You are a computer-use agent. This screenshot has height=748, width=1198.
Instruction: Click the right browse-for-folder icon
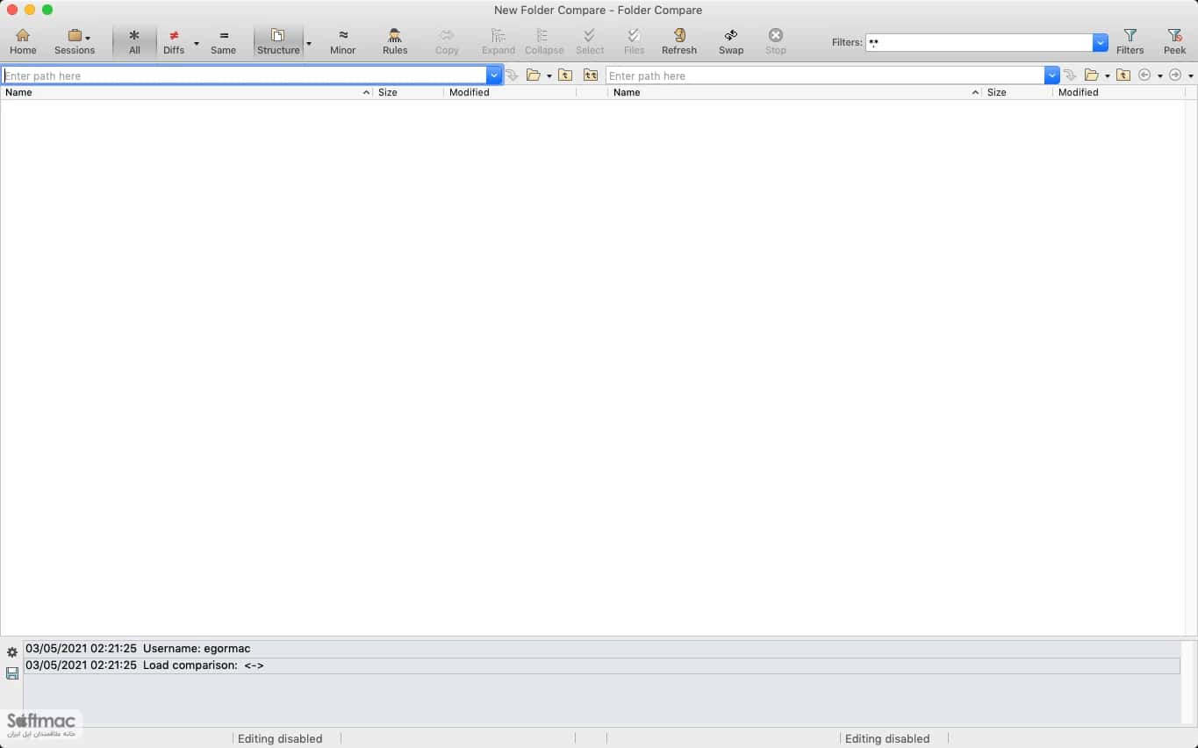click(1091, 76)
